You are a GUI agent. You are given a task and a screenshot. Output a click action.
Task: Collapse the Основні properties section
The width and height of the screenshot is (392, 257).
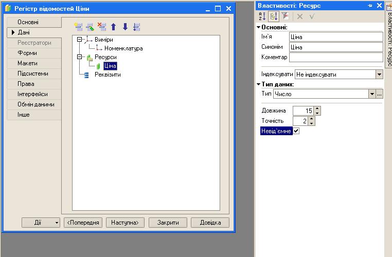(259, 27)
